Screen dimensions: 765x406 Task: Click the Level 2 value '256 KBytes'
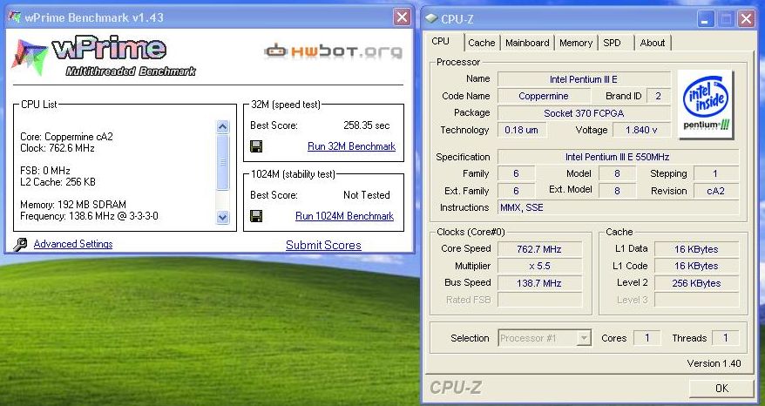click(696, 283)
